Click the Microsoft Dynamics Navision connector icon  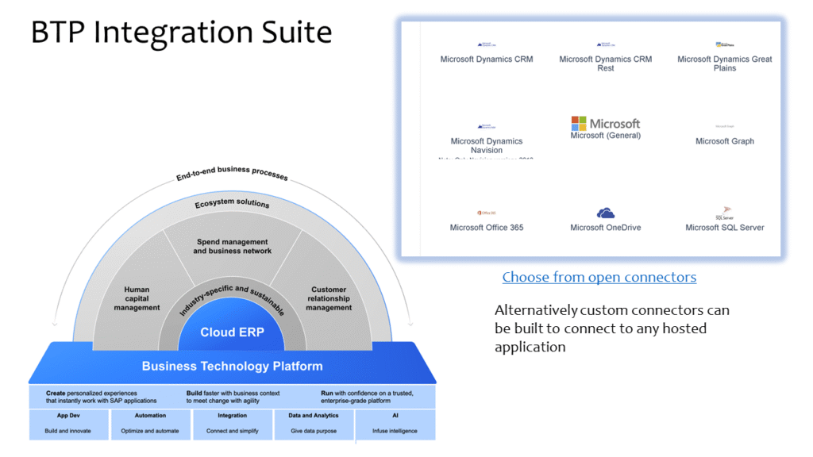tap(486, 127)
